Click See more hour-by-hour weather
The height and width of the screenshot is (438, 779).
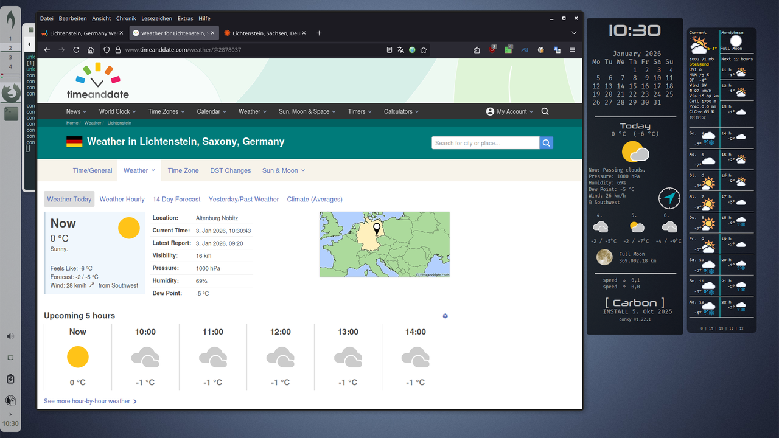tap(90, 401)
